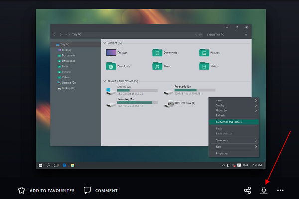The height and width of the screenshot is (199, 299).
Task: Click the Windows Start button in taskbar
Action: click(x=41, y=164)
